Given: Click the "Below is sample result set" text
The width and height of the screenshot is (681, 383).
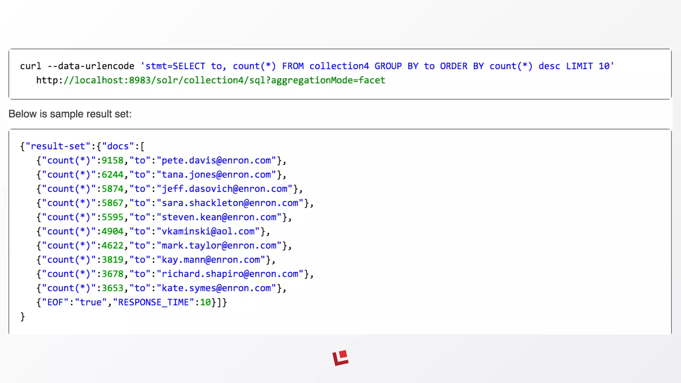Looking at the screenshot, I should 70,114.
